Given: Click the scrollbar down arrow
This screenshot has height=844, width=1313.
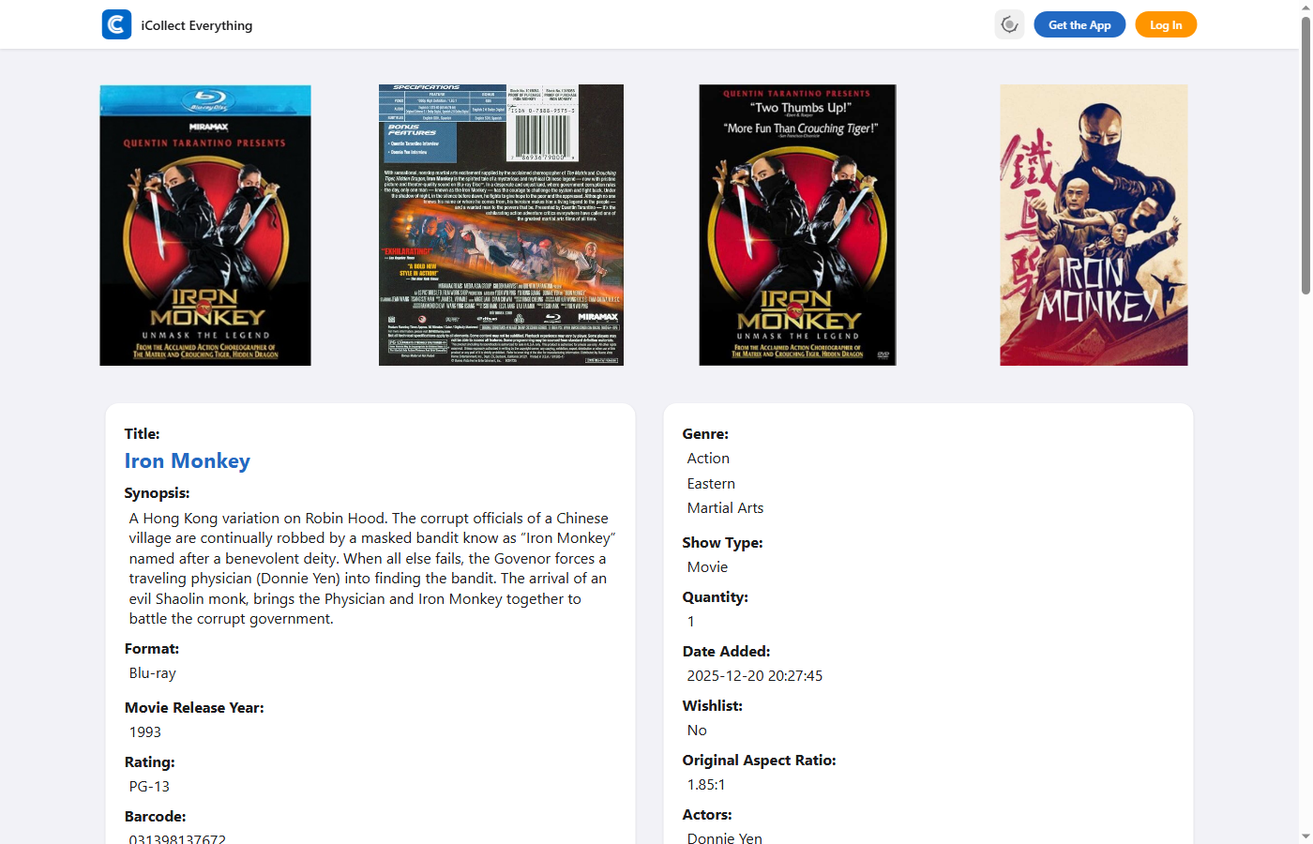Looking at the screenshot, I should [1305, 836].
